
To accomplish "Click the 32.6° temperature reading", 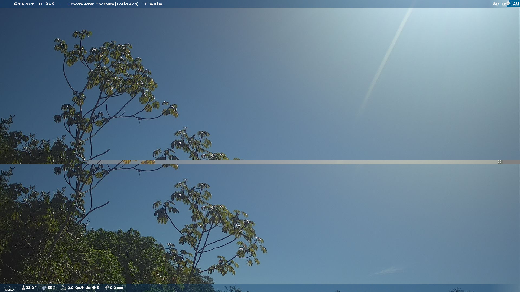I will tap(31, 288).
